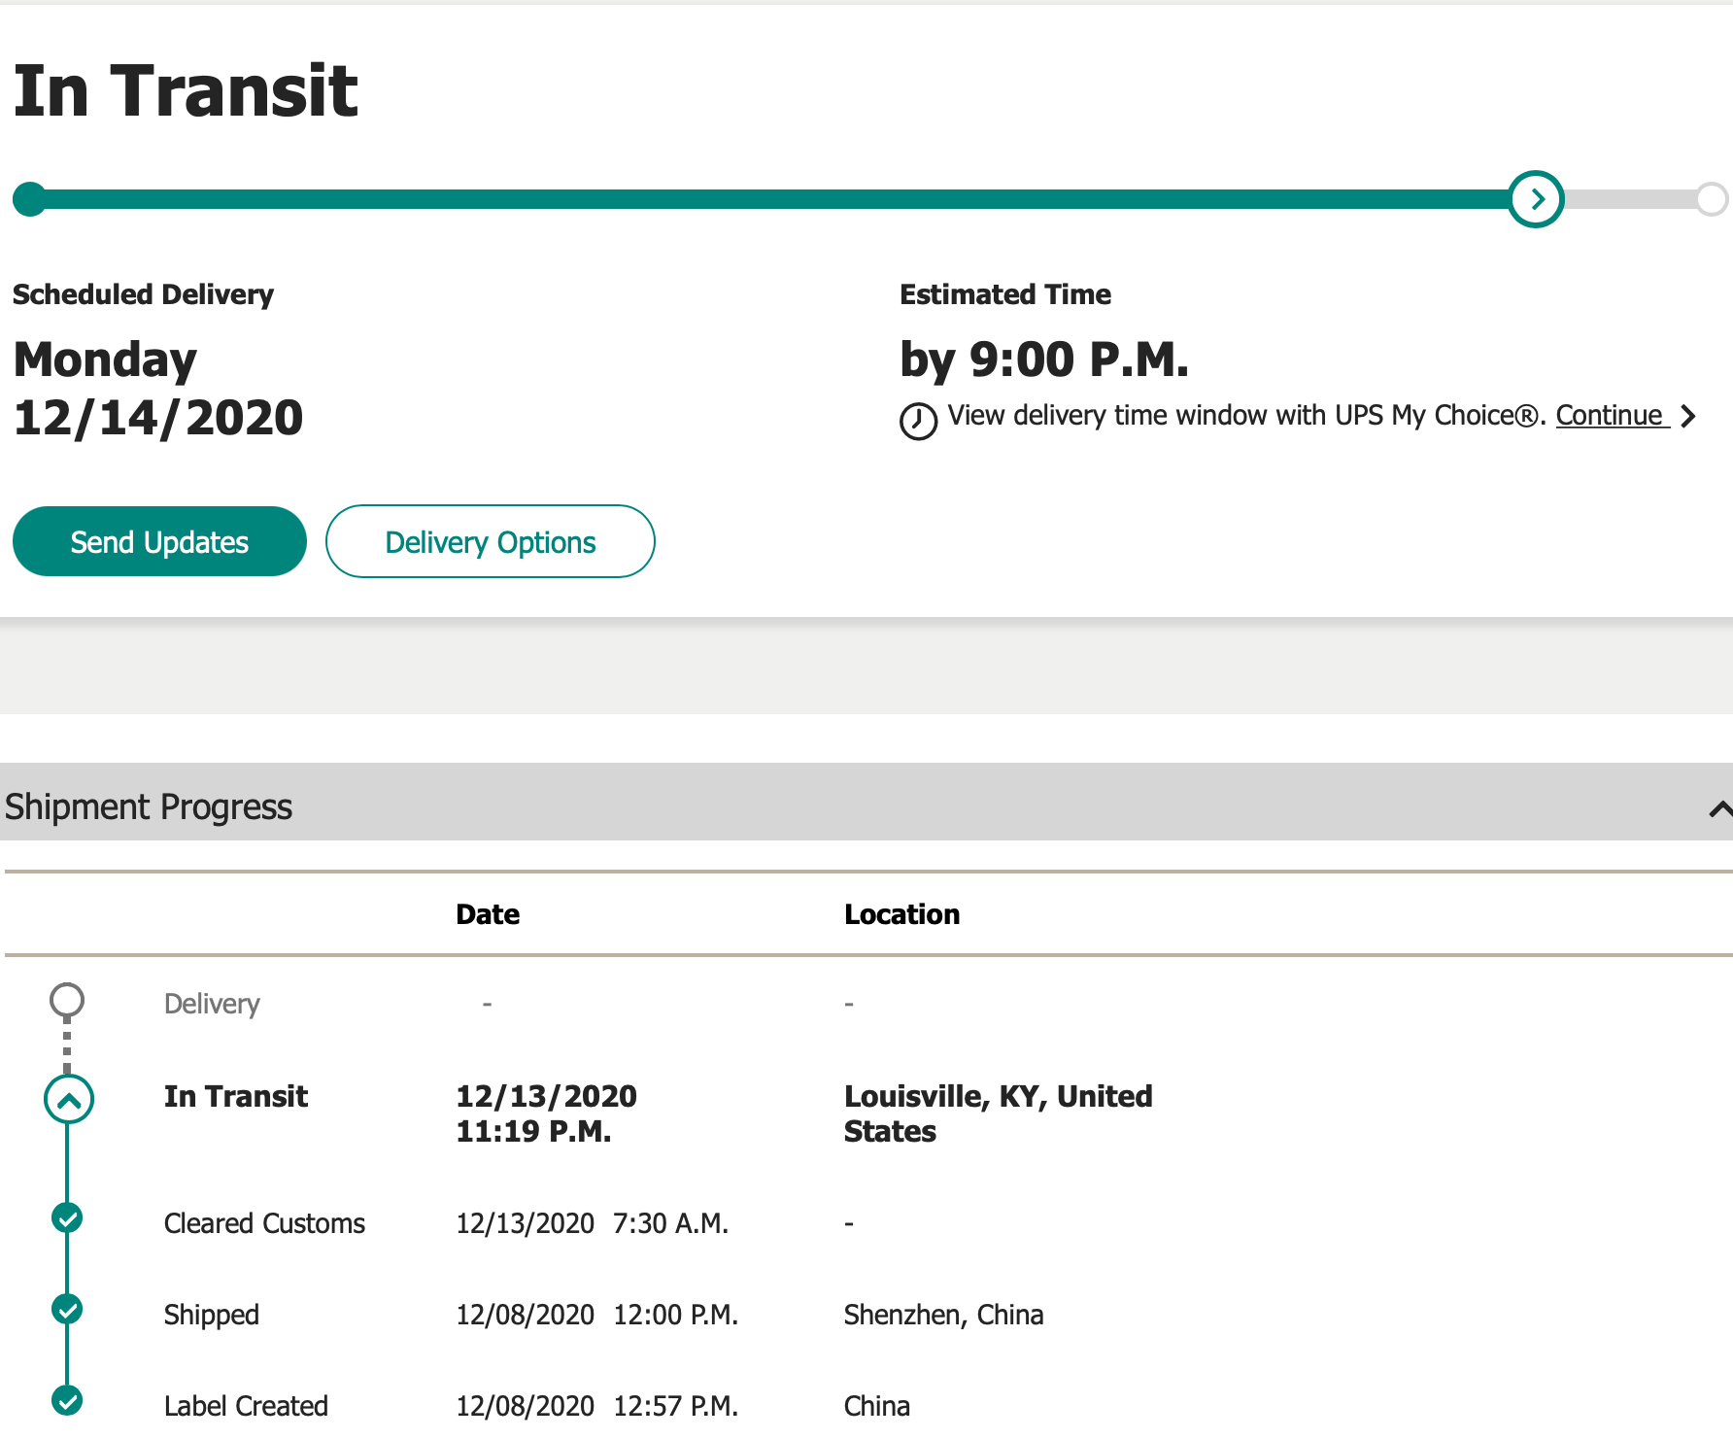
Task: Click the end circle of delivery progress bar
Action: click(1711, 199)
